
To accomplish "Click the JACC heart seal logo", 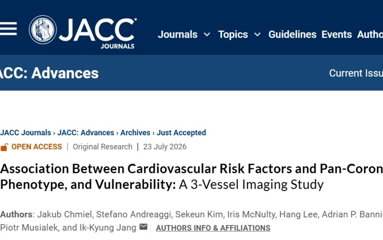I will [x=43, y=30].
